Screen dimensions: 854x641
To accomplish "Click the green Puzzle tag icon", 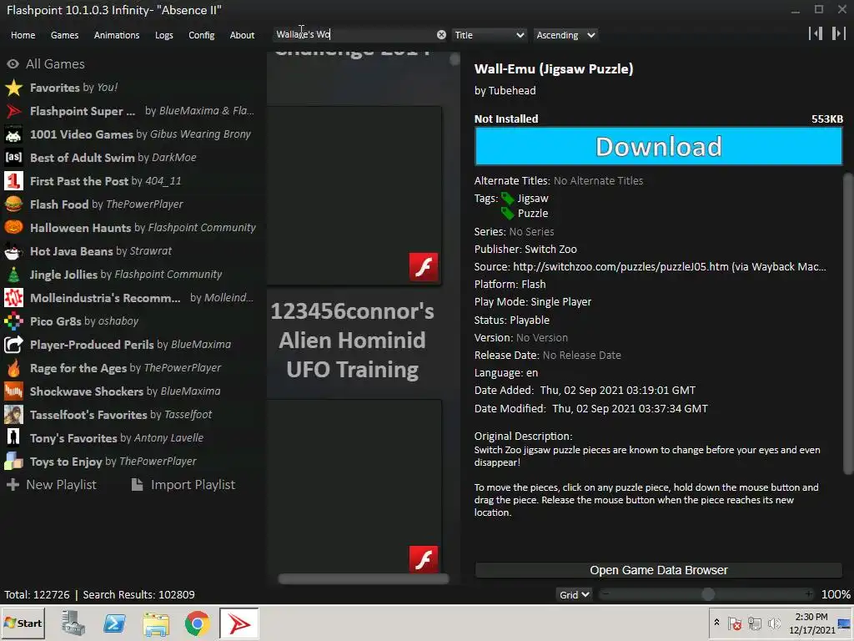I will [x=508, y=213].
